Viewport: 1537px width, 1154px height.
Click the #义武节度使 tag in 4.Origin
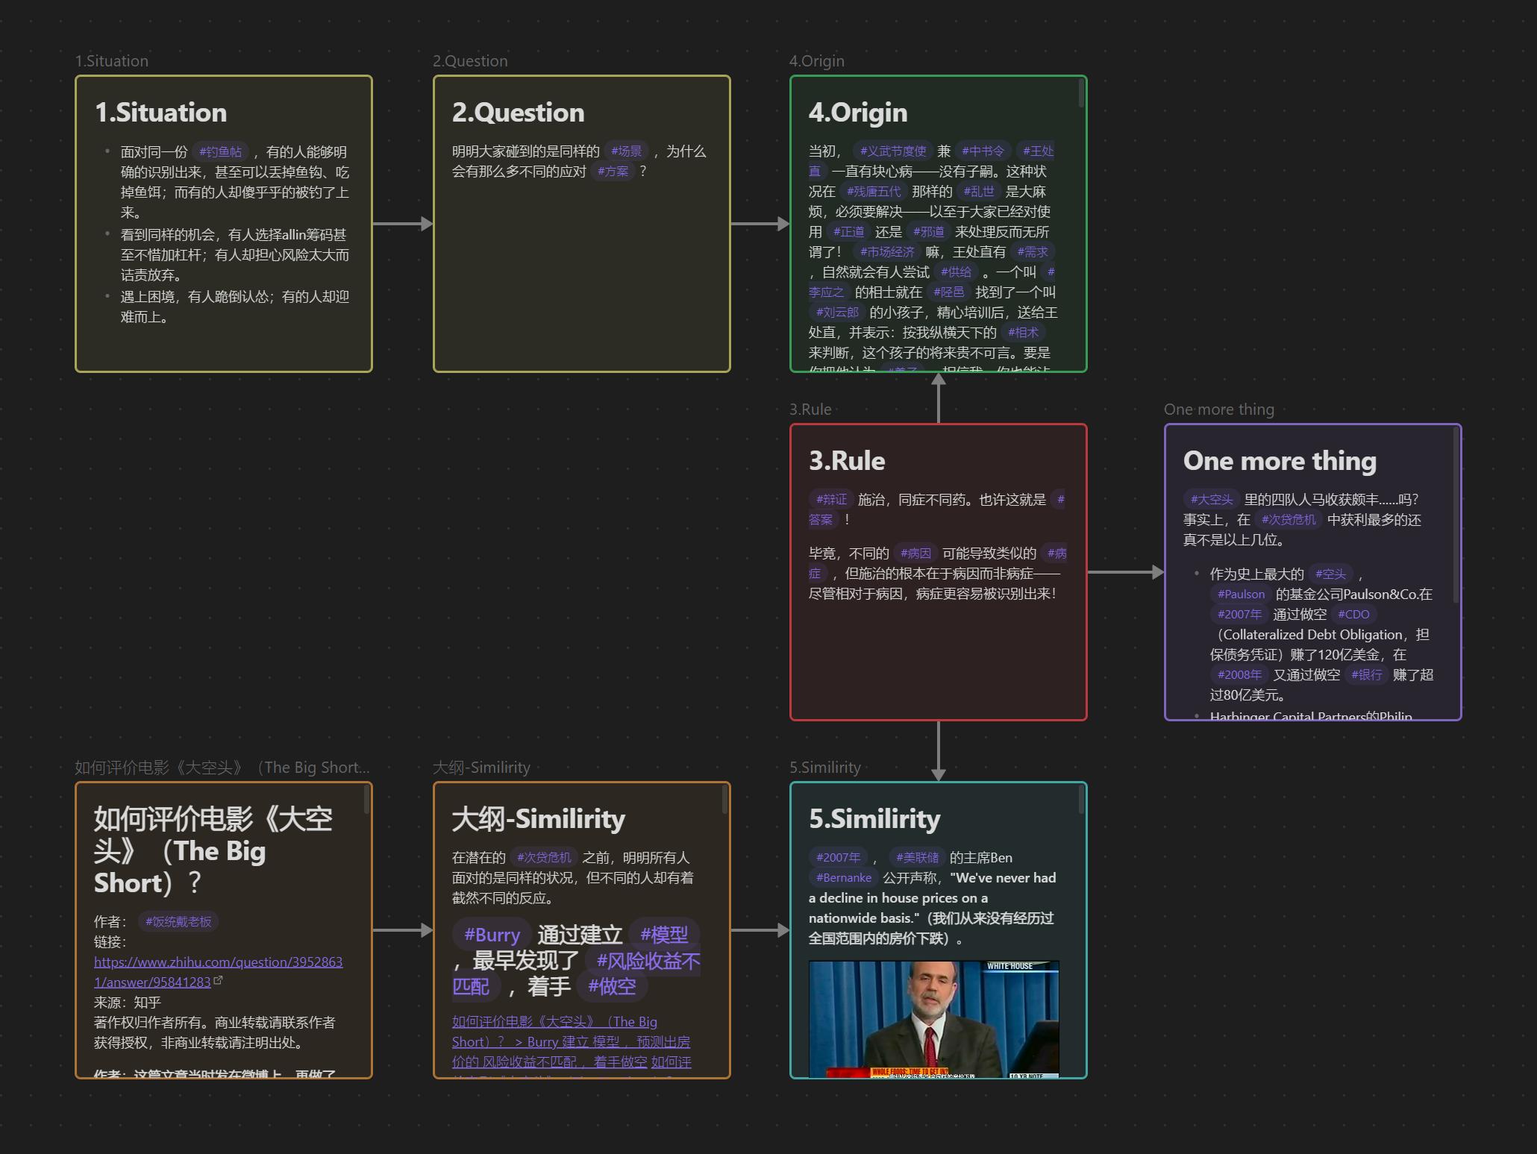tap(892, 151)
